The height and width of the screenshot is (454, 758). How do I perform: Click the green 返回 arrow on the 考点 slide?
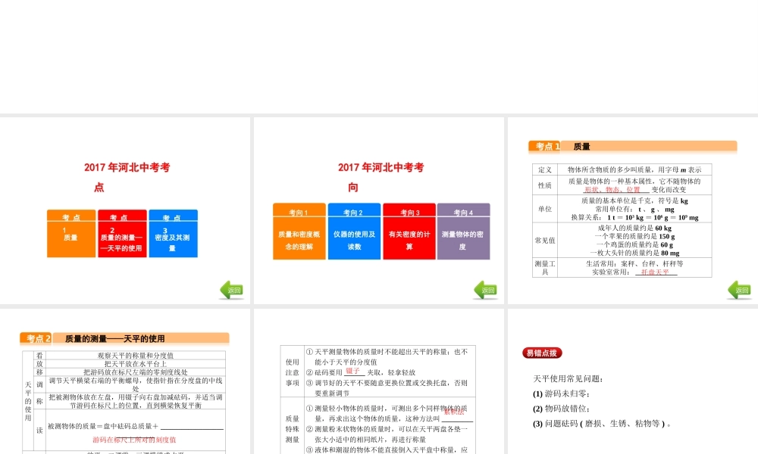click(x=231, y=290)
